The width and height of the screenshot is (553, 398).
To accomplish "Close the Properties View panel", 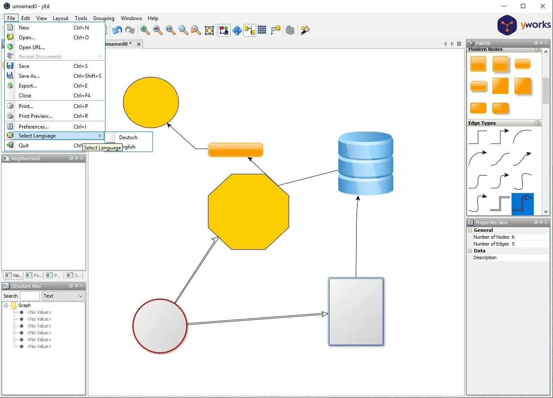I will coord(546,222).
